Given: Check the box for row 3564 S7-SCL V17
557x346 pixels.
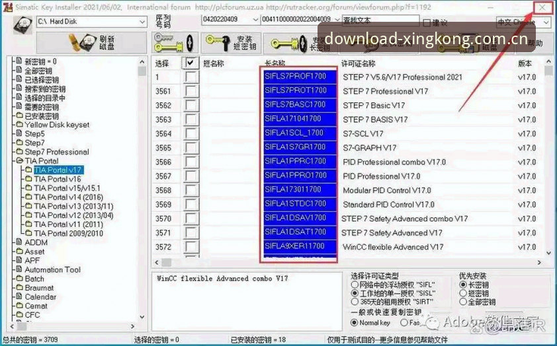Looking at the screenshot, I should coord(191,133).
